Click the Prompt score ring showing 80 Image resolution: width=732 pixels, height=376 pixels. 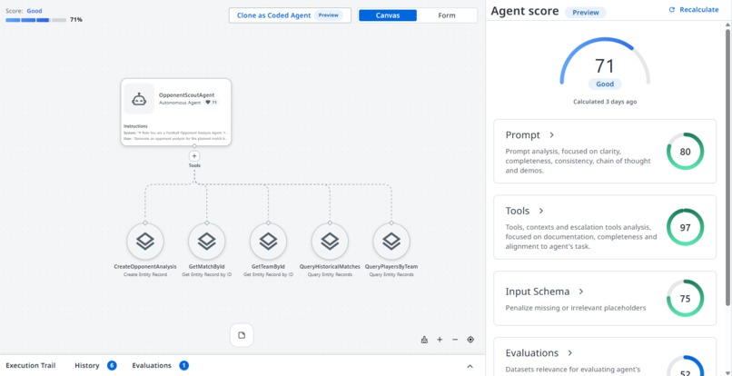[685, 152]
